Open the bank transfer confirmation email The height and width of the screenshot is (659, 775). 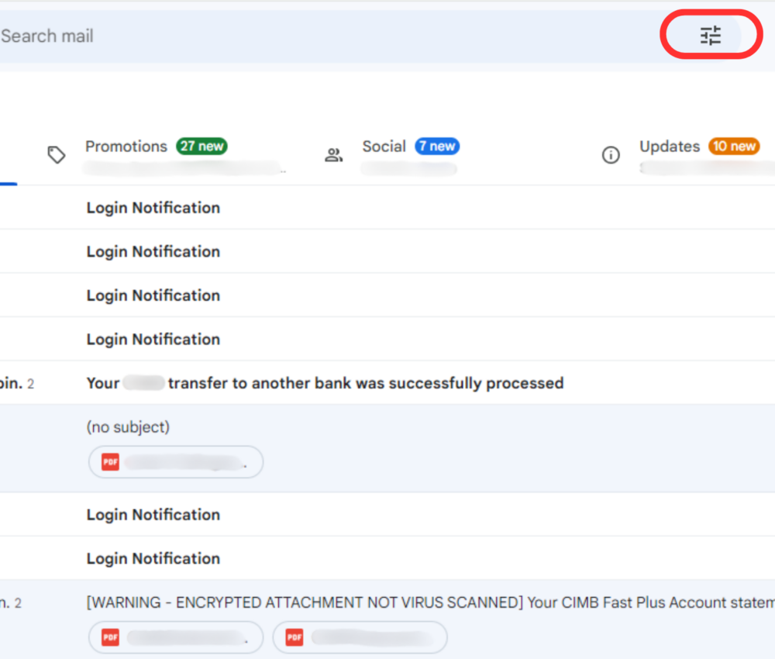324,382
